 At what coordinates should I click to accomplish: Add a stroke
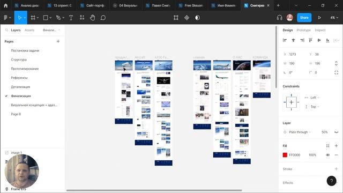coord(336,169)
